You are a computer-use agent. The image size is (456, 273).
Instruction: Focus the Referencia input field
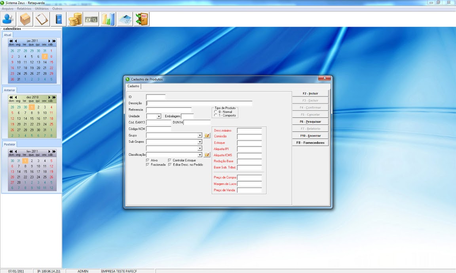click(169, 110)
